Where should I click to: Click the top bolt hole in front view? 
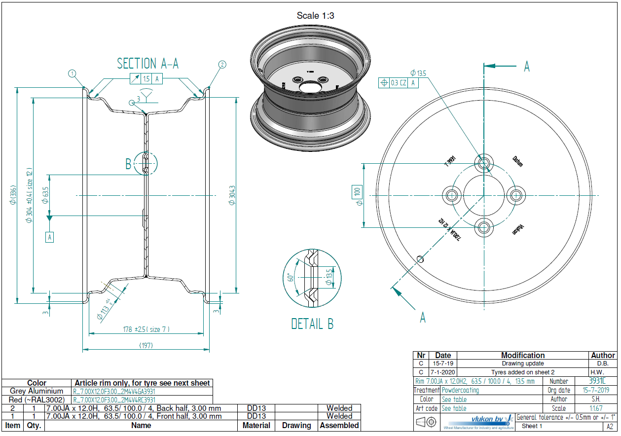(483, 162)
